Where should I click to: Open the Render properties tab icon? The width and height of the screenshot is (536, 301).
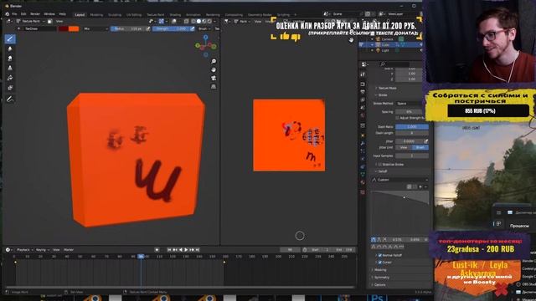pos(363,84)
